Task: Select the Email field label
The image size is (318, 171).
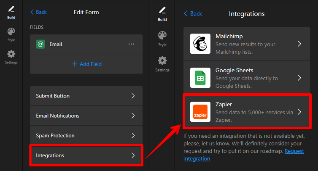Action: (56, 44)
